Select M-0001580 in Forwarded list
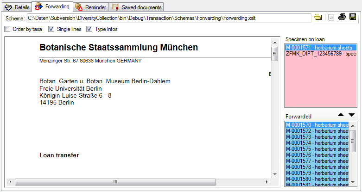 [x=317, y=179]
